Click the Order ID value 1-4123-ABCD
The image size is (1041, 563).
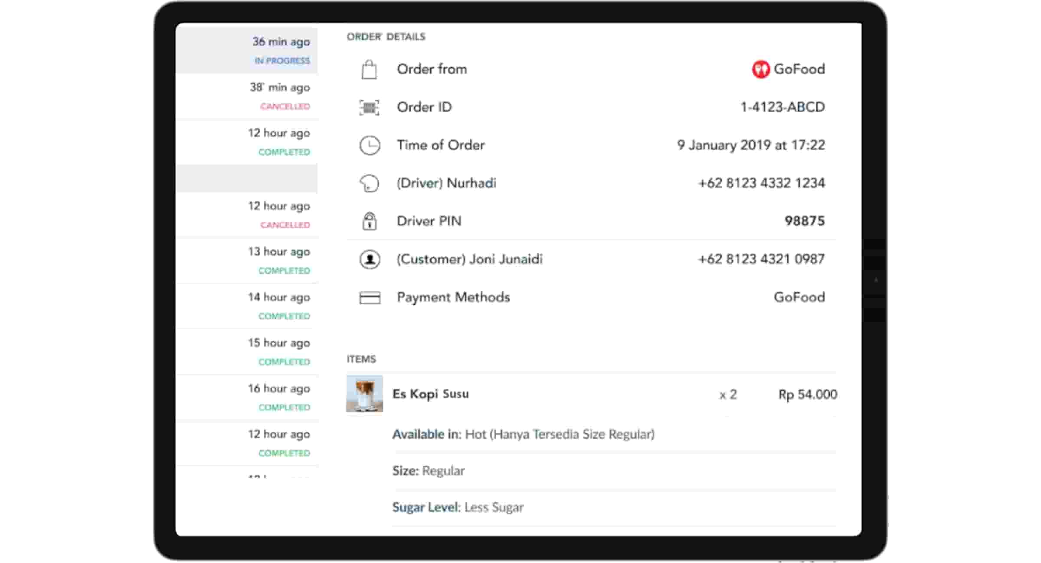click(x=782, y=107)
